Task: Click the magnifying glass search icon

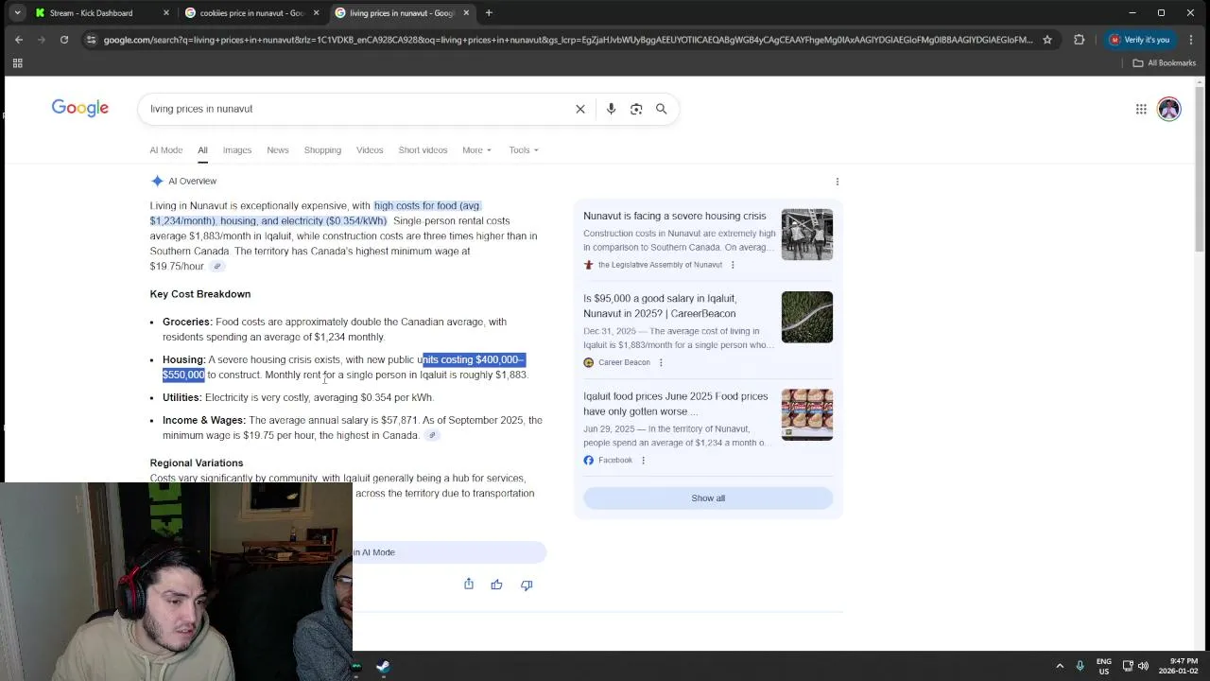Action: (662, 109)
